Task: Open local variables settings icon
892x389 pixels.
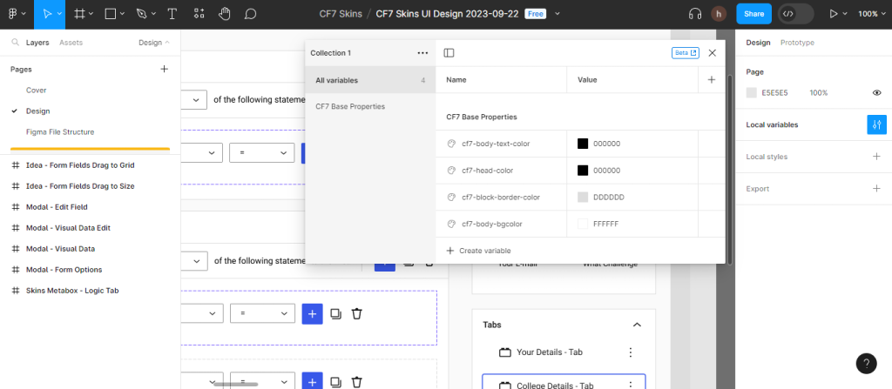Action: (x=876, y=124)
